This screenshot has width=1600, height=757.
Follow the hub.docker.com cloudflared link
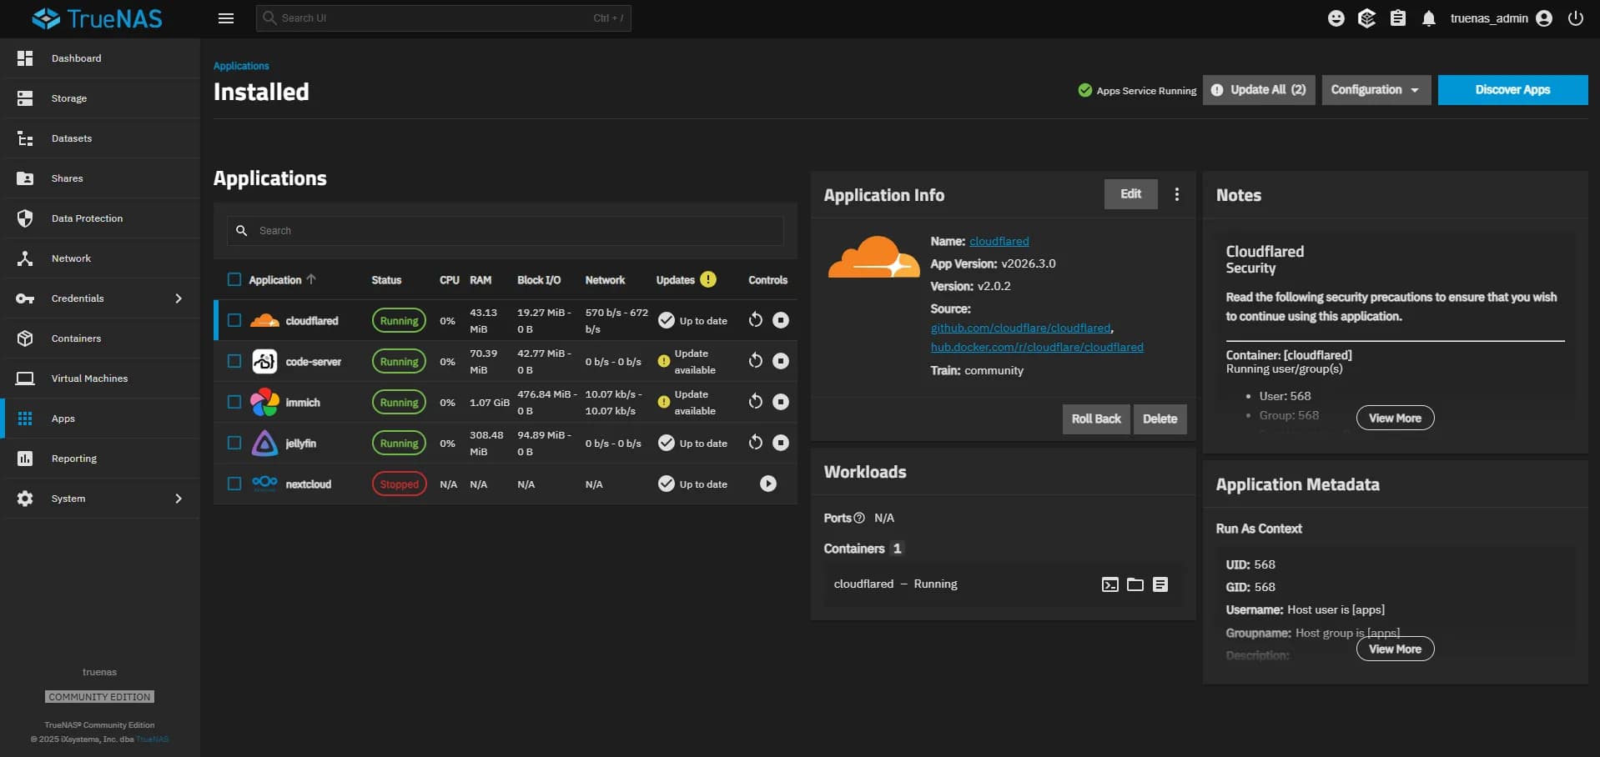coord(1037,347)
